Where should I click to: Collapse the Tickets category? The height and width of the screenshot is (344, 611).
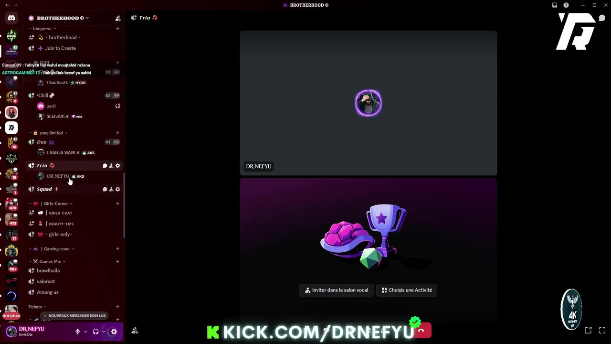37,307
